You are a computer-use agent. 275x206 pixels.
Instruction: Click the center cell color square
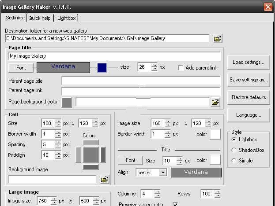click(x=91, y=154)
